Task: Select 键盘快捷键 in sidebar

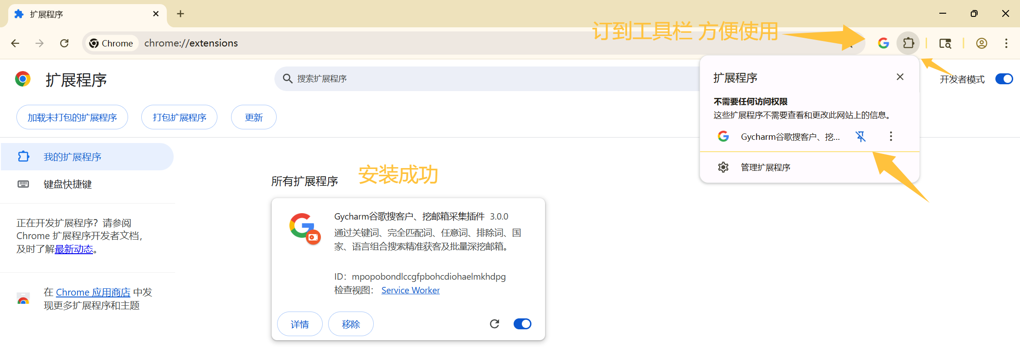Action: pyautogui.click(x=87, y=184)
